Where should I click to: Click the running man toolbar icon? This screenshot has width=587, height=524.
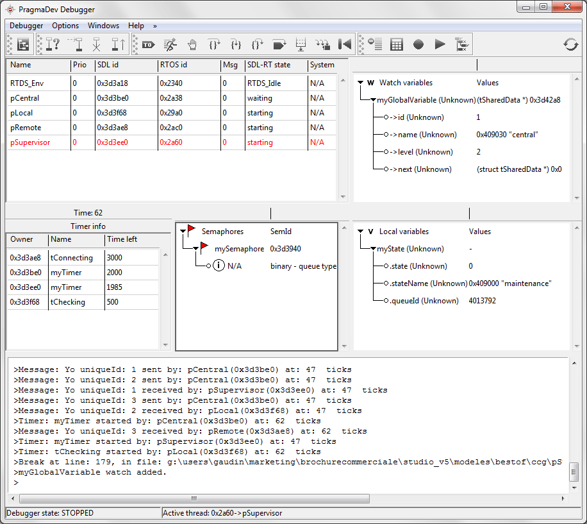click(170, 44)
